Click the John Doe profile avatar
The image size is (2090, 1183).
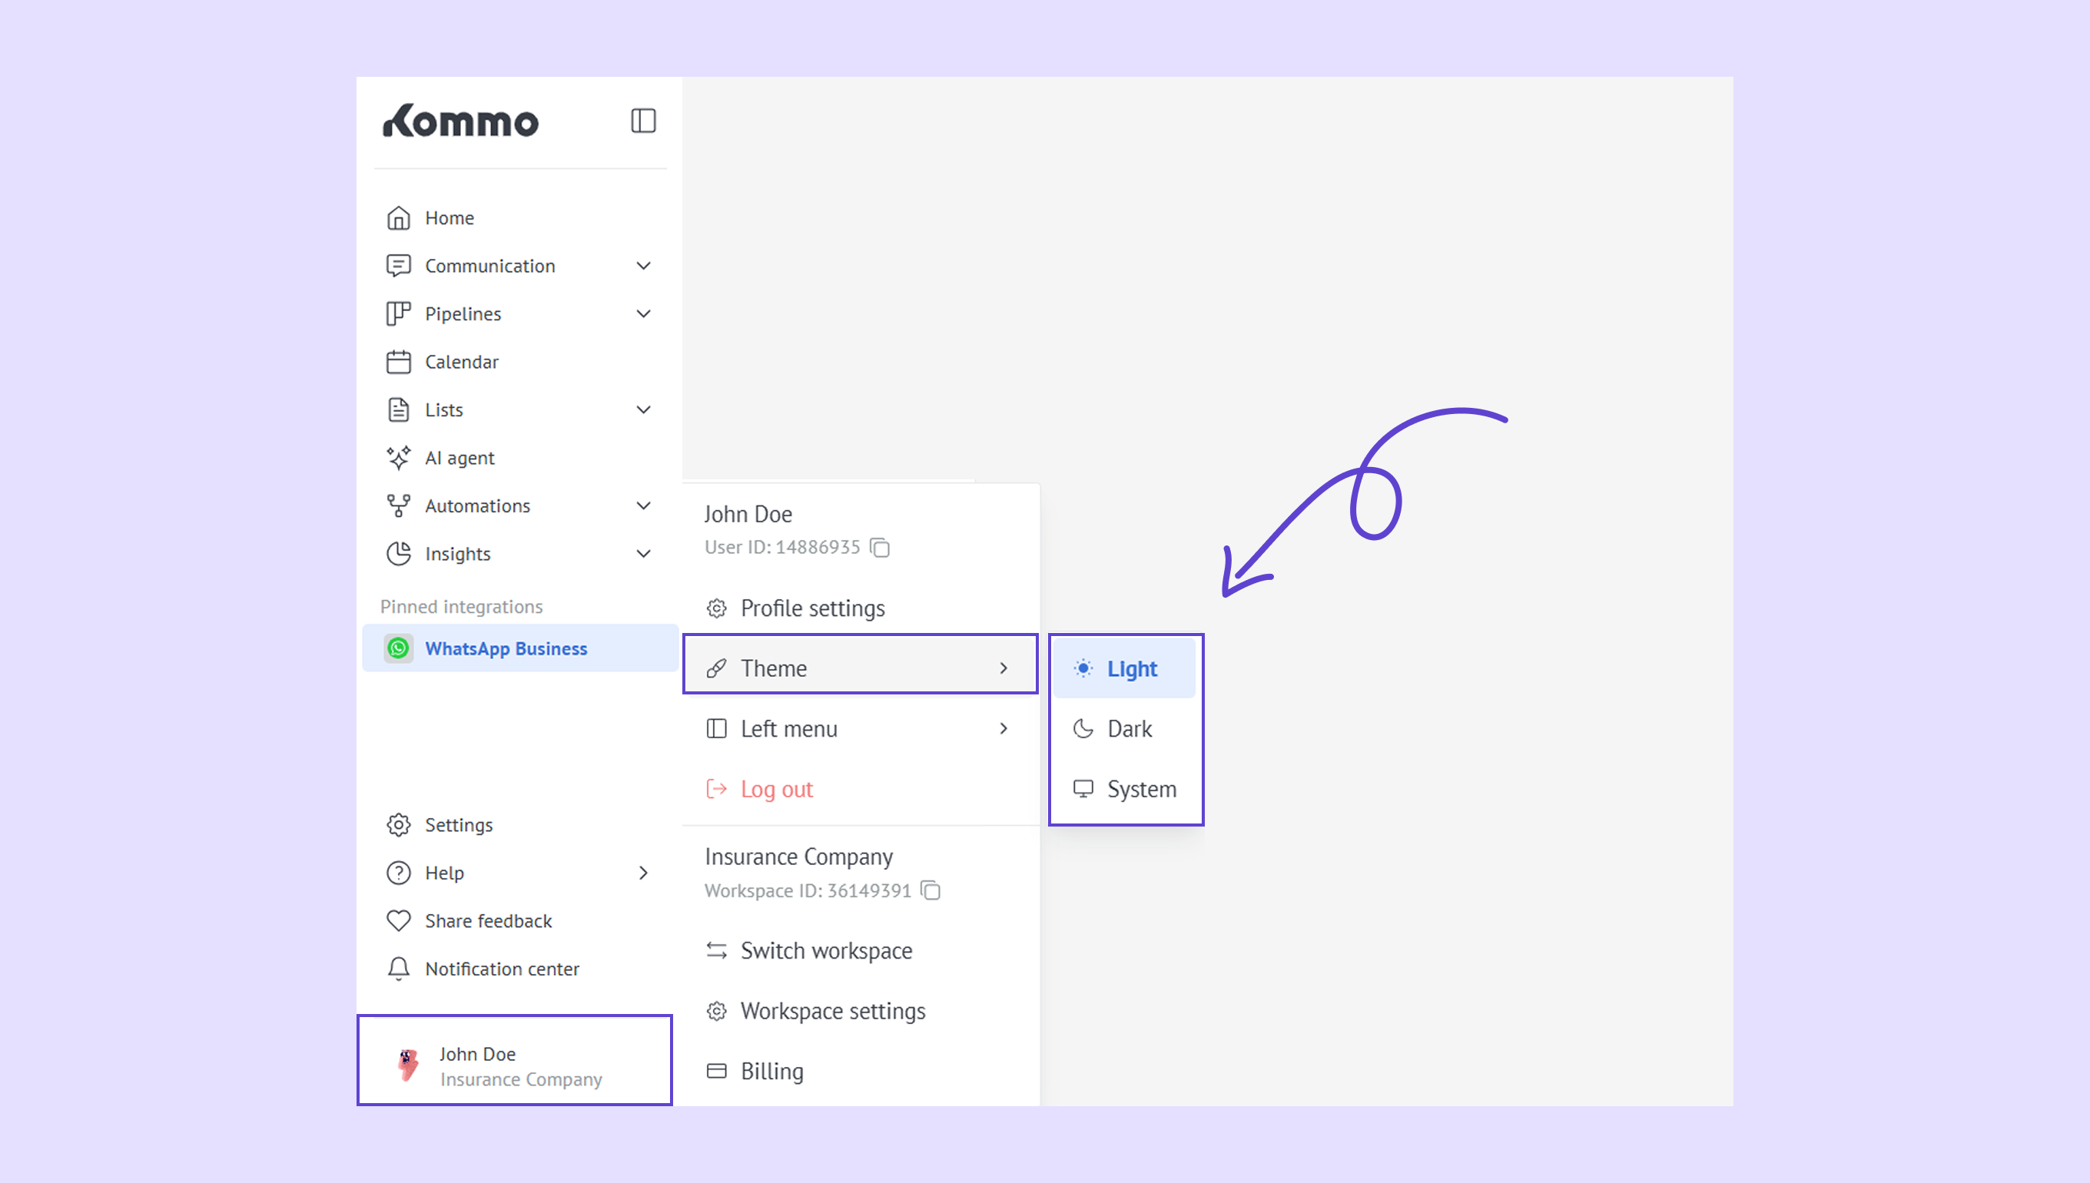pos(408,1065)
